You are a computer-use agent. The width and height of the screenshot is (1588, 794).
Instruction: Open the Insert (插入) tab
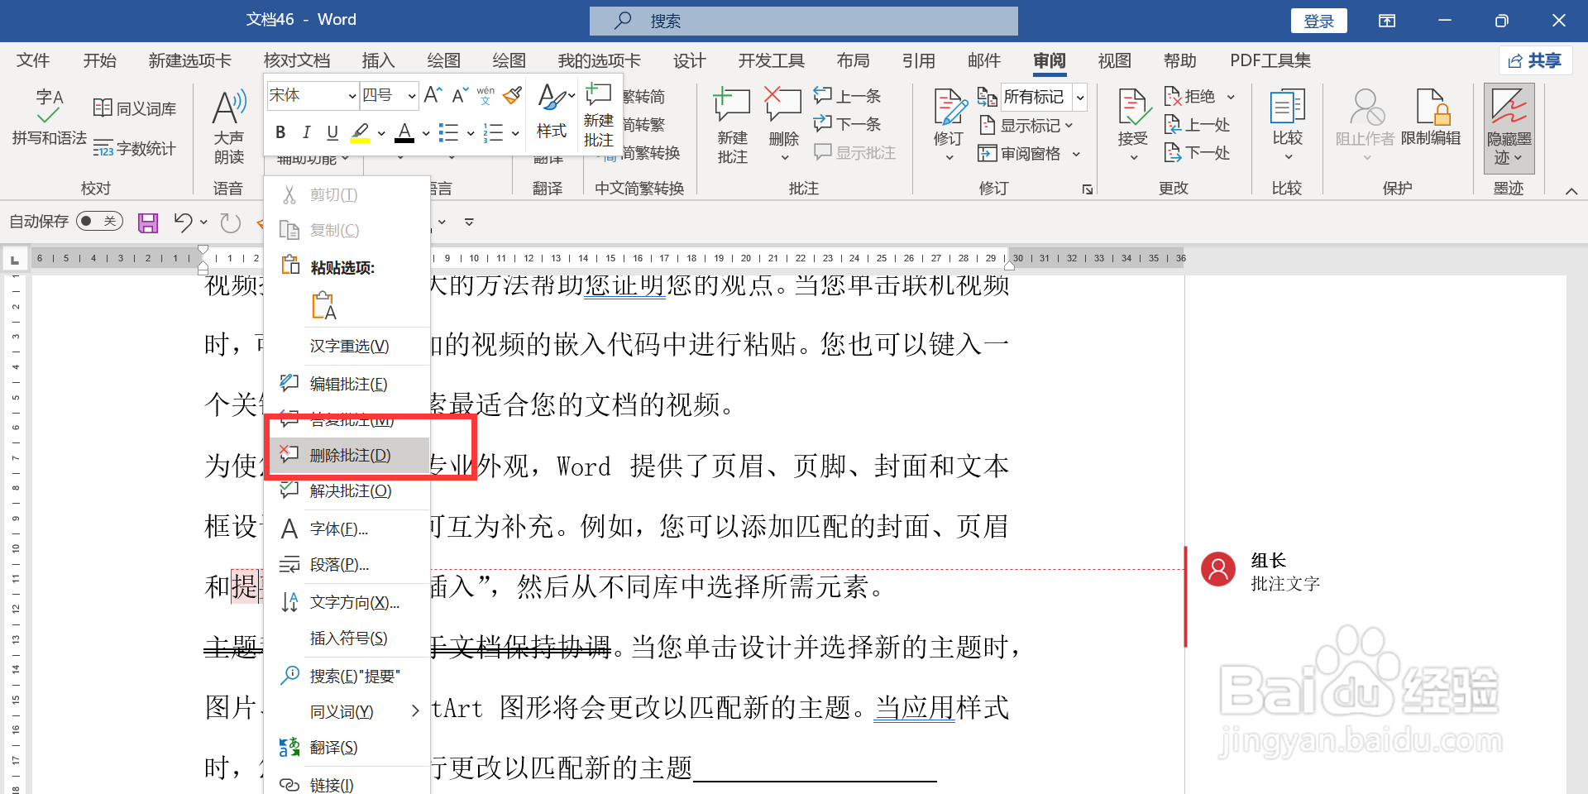(378, 60)
